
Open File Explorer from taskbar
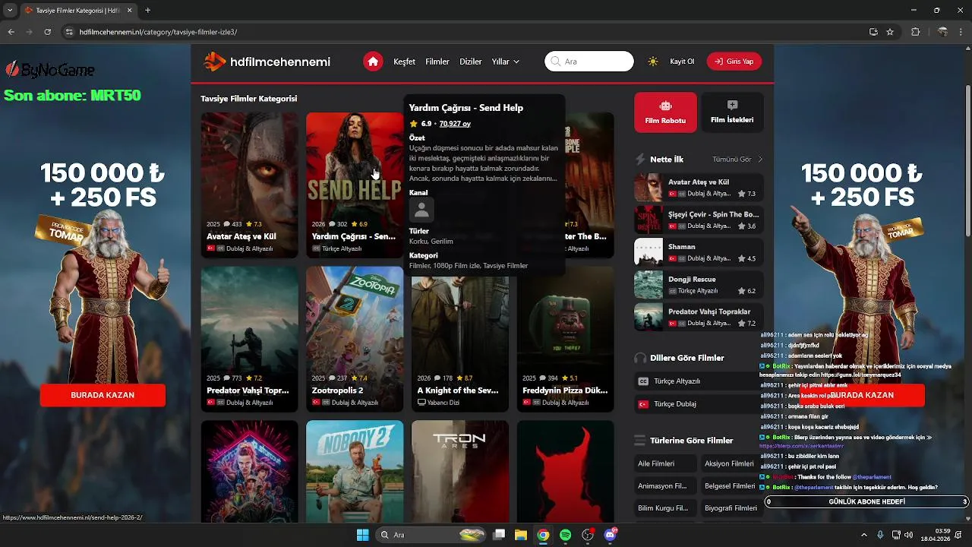coord(521,535)
